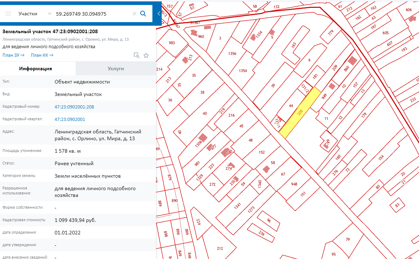419x259 pixels.
Task: Open the План КК link
Action: pyautogui.click(x=42, y=55)
